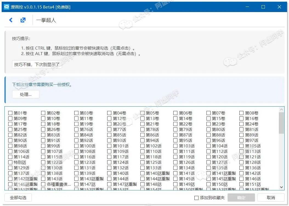
Task: Close the 漫画控 window
Action: point(279,7)
